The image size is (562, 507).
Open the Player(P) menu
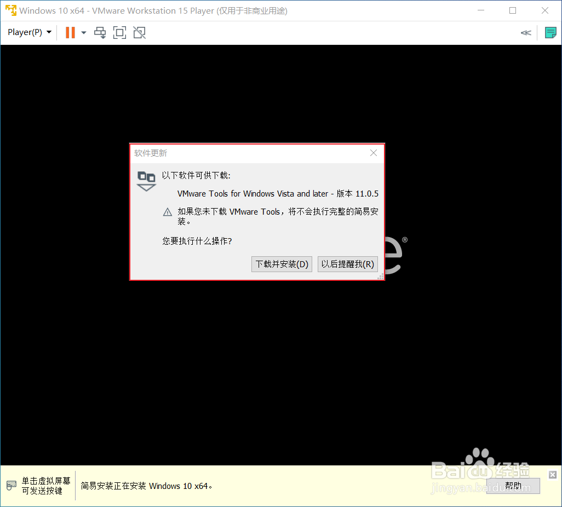[x=30, y=32]
